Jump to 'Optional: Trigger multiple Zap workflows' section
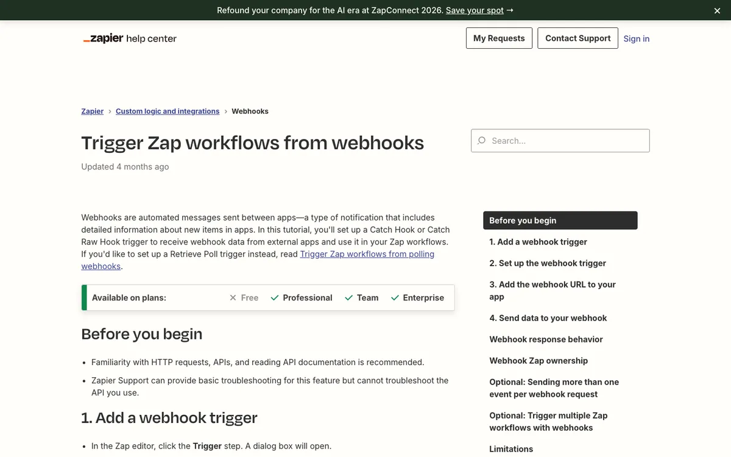The image size is (731, 457). click(x=549, y=422)
